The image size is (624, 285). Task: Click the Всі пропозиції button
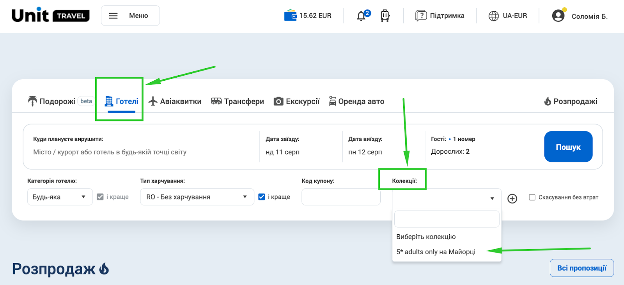click(x=581, y=268)
